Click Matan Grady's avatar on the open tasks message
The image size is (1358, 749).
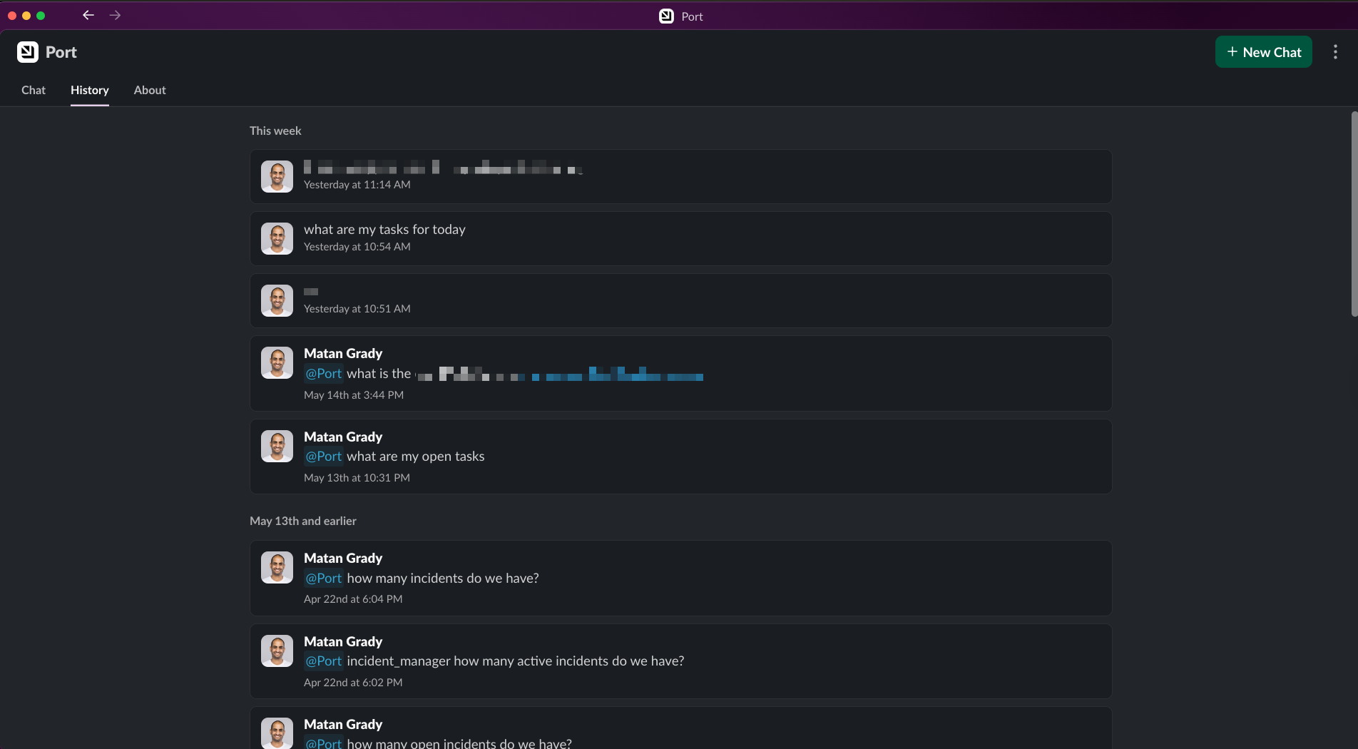(x=277, y=445)
